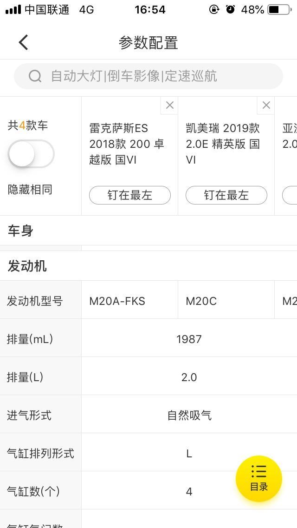Tap the rotation lock status icon
Image resolution: width=297 pixels, height=528 pixels.
coord(214,9)
